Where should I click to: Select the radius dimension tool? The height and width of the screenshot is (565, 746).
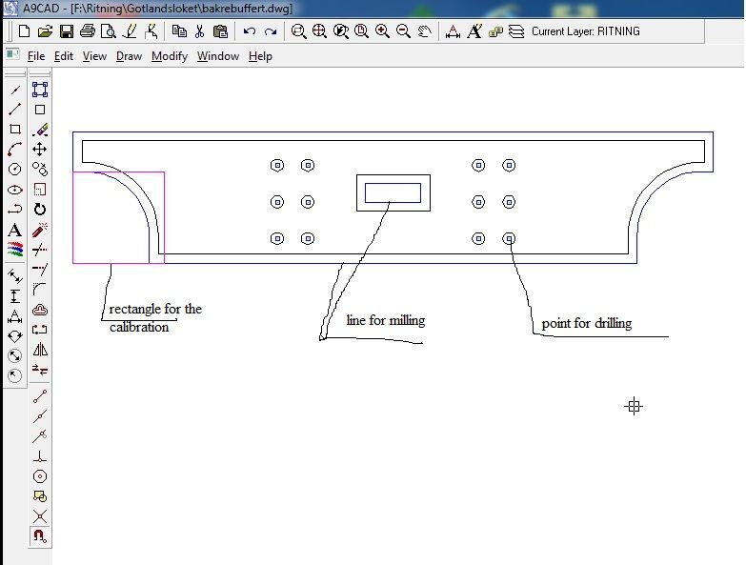pyautogui.click(x=15, y=375)
